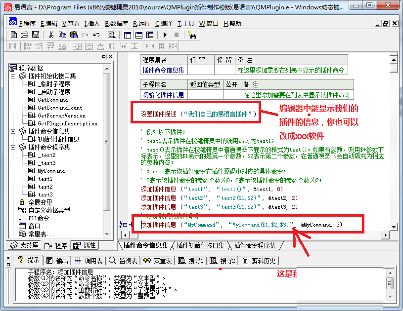
Task: Open the 调用表 tab
Action: click(x=89, y=261)
